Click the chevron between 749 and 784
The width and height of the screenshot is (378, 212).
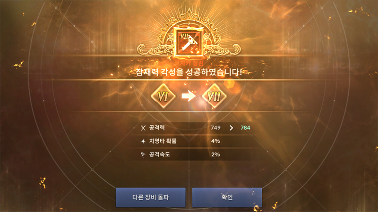pyautogui.click(x=231, y=128)
